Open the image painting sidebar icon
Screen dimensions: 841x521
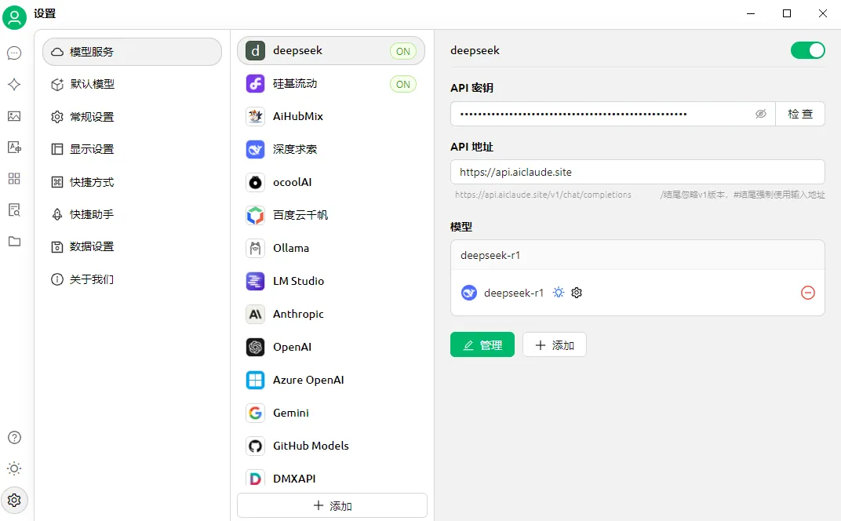[14, 116]
